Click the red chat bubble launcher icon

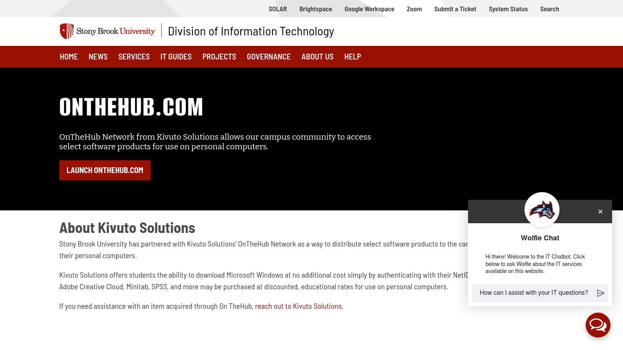point(598,325)
